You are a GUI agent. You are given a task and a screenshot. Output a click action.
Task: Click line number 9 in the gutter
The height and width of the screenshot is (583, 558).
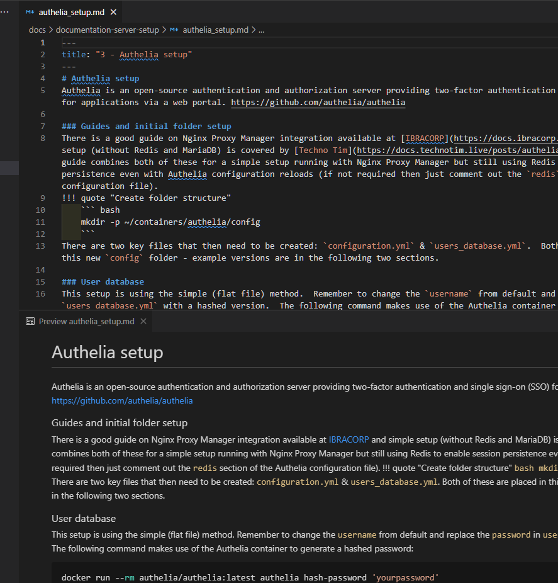click(x=43, y=198)
